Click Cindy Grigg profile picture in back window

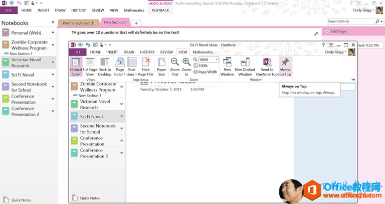coord(379,10)
